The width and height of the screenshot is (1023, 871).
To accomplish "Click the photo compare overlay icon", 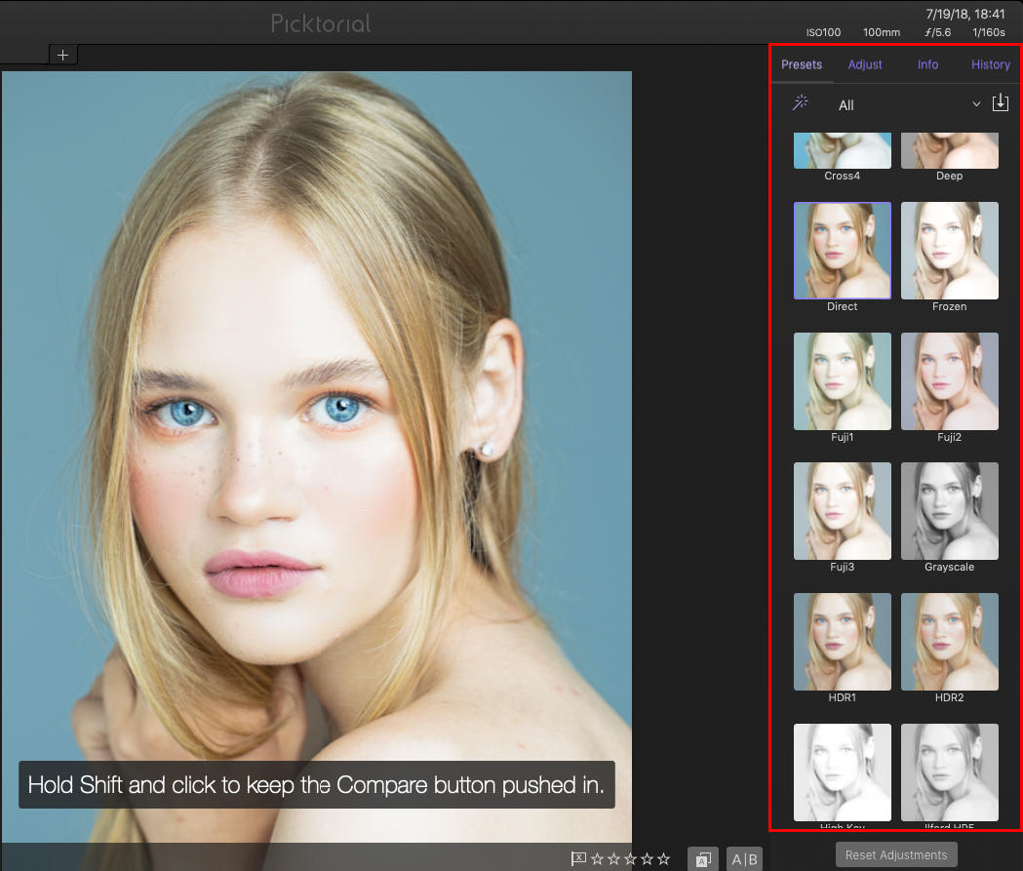I will click(x=703, y=858).
